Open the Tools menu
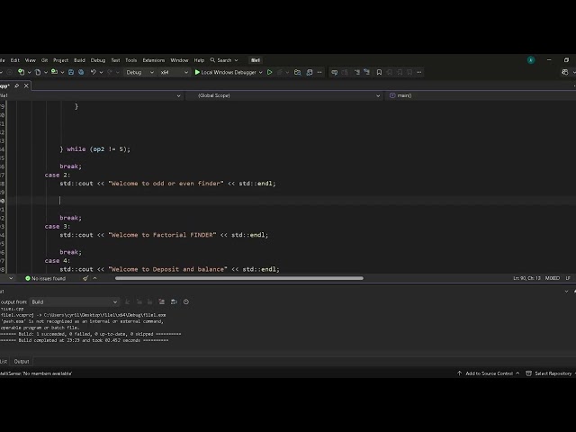 coord(130,60)
